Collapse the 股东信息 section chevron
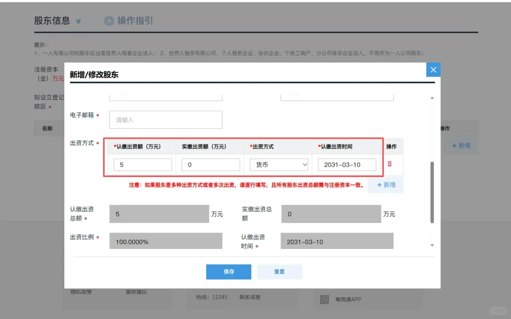Viewport: 511px width, 319px height. pos(79,21)
